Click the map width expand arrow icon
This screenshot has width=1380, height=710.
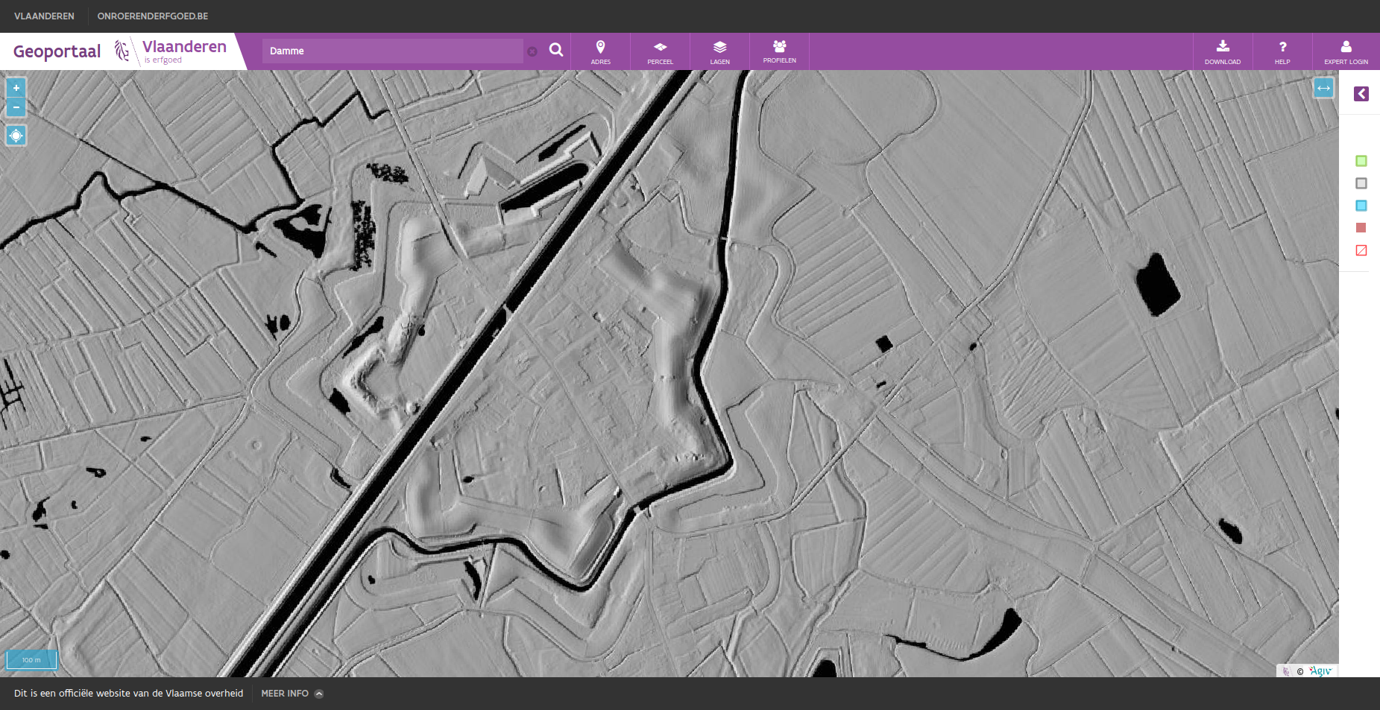pos(1323,88)
